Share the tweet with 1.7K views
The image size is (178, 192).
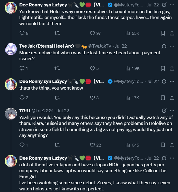coord(172,98)
